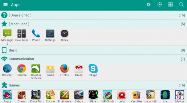
Task: Open the Gmail app
Action: (79, 70)
